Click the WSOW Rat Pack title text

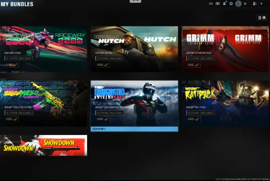pos(196,107)
